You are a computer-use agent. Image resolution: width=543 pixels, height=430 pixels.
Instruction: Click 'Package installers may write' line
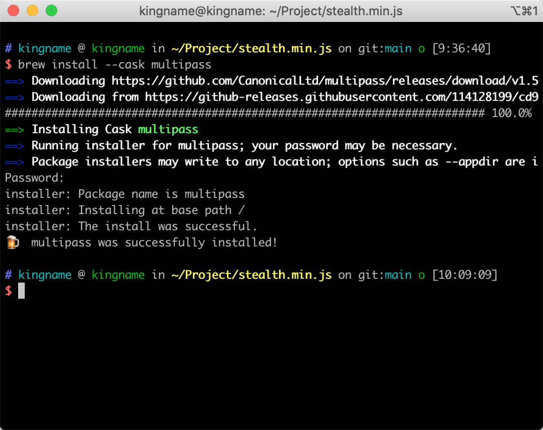coord(284,162)
